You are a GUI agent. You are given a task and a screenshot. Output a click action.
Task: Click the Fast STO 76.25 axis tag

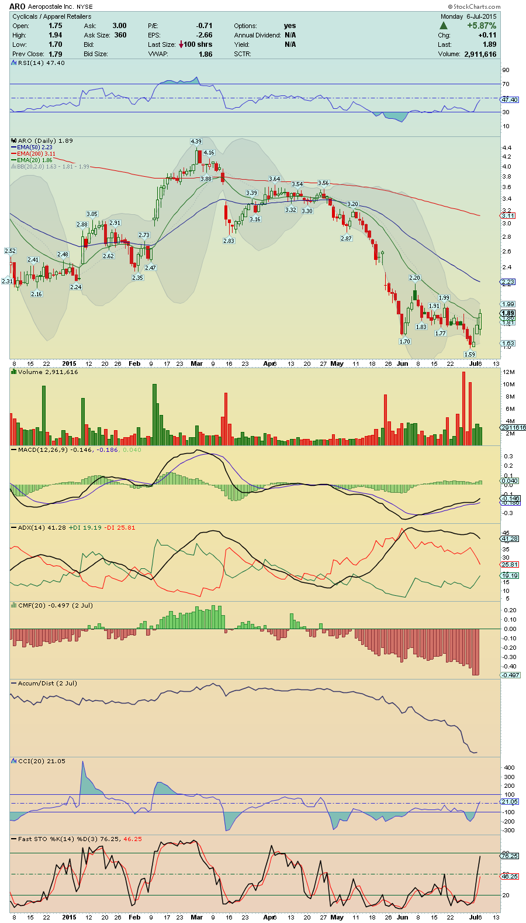(510, 856)
